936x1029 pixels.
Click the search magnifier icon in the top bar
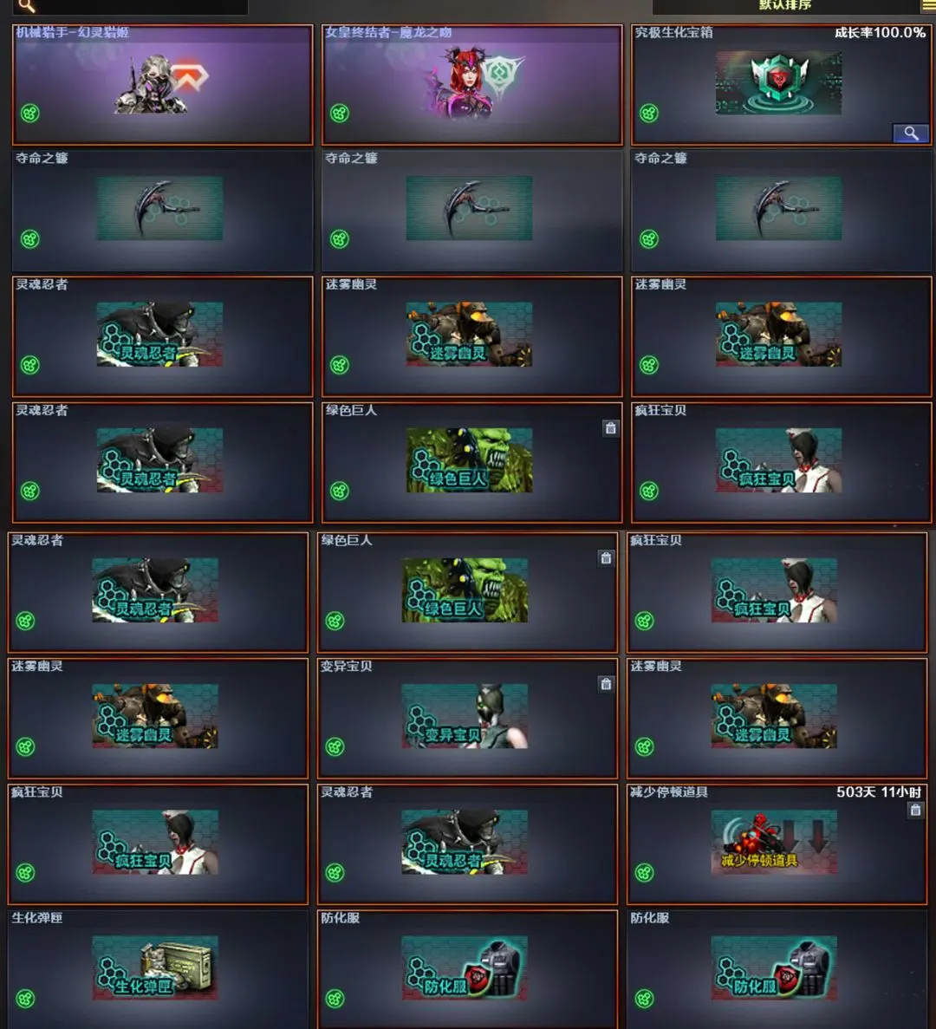coord(27,6)
